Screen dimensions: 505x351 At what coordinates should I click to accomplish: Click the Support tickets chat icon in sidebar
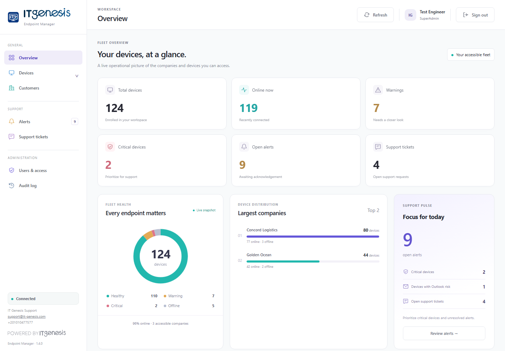click(x=12, y=137)
